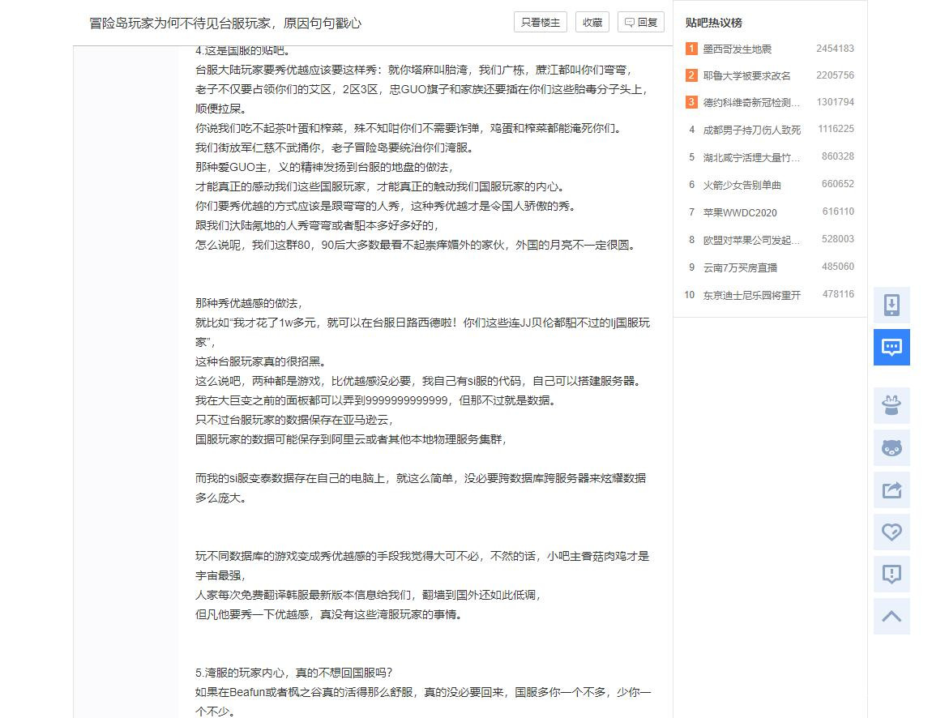Click the count 616110
This screenshot has height=718, width=932.
[838, 212]
